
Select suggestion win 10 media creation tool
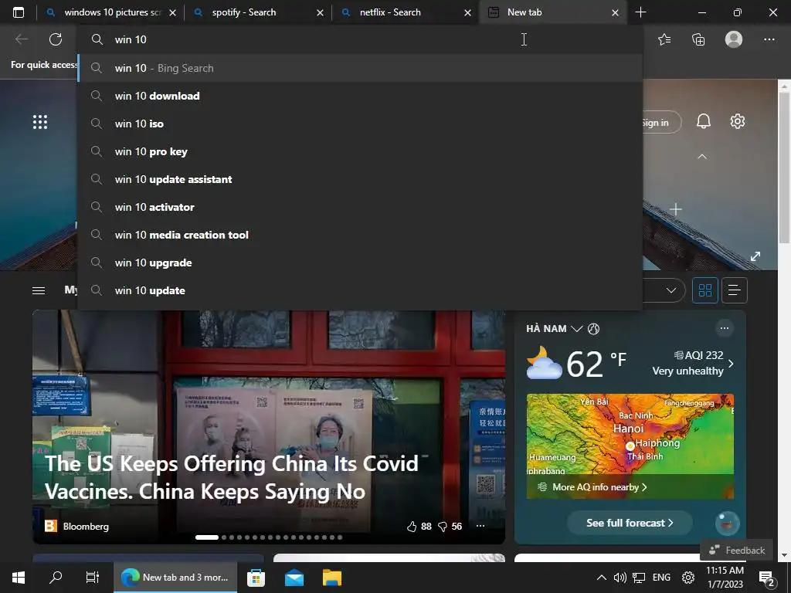click(360, 235)
